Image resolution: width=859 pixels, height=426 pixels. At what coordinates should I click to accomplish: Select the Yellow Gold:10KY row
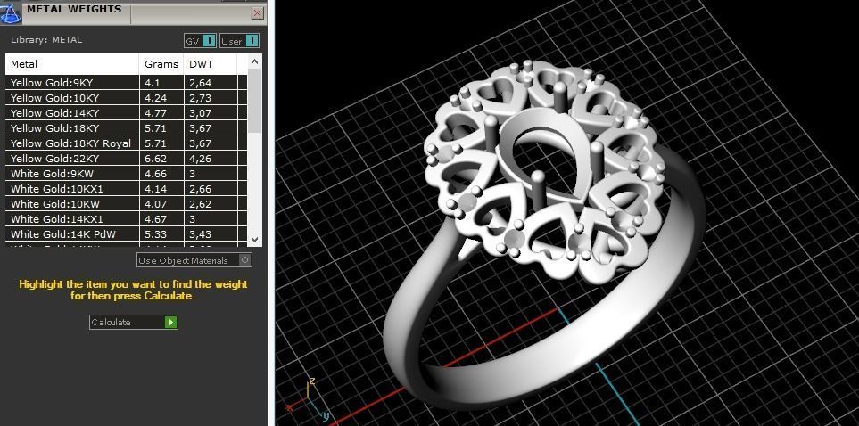tap(127, 98)
